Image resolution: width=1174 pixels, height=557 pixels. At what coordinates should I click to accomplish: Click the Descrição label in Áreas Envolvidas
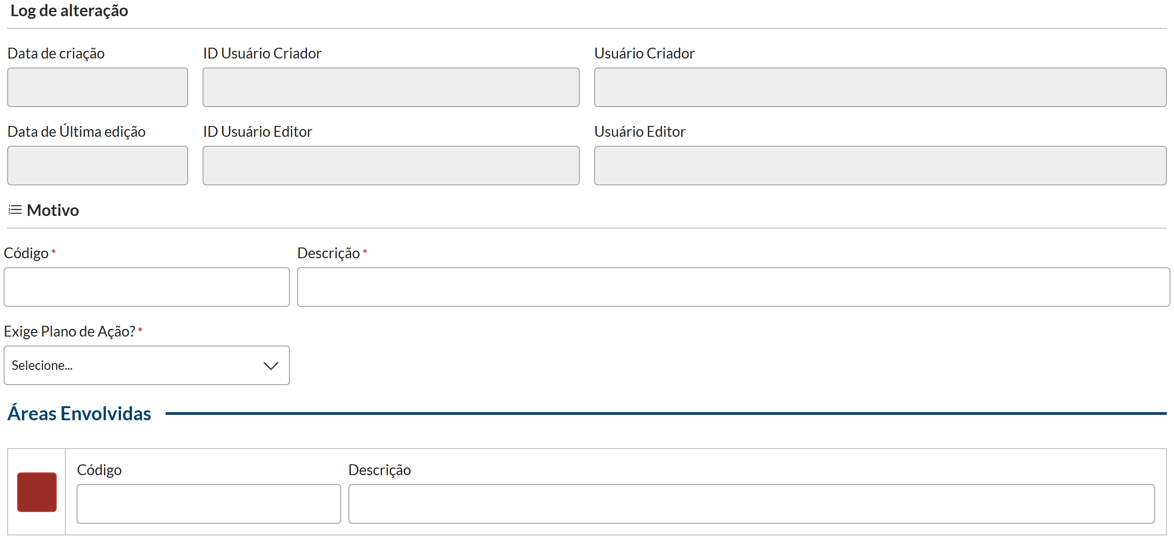pyautogui.click(x=379, y=470)
